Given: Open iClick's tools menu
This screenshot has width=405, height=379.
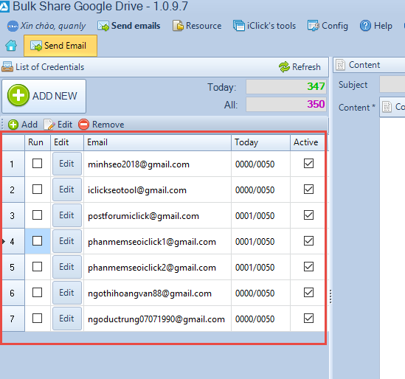Looking at the screenshot, I should pyautogui.click(x=264, y=26).
